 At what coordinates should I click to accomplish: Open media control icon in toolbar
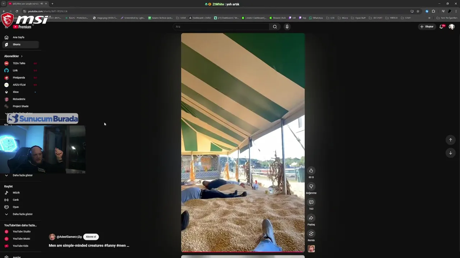(x=443, y=11)
